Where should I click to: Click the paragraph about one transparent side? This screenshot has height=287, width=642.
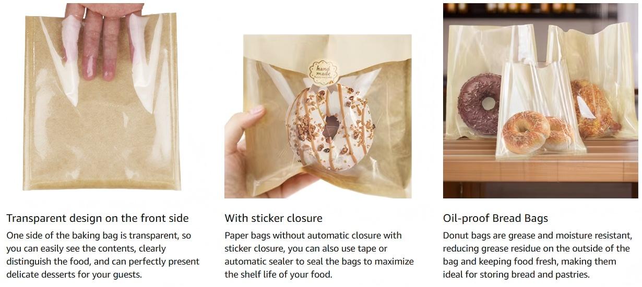(x=103, y=255)
